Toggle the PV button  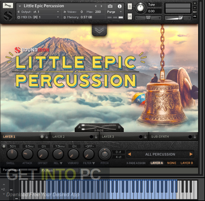195,16
